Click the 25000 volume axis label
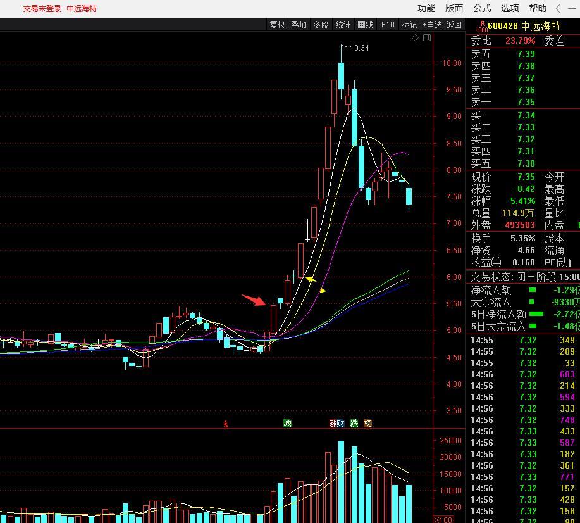This screenshot has width=580, height=523. pos(450,441)
